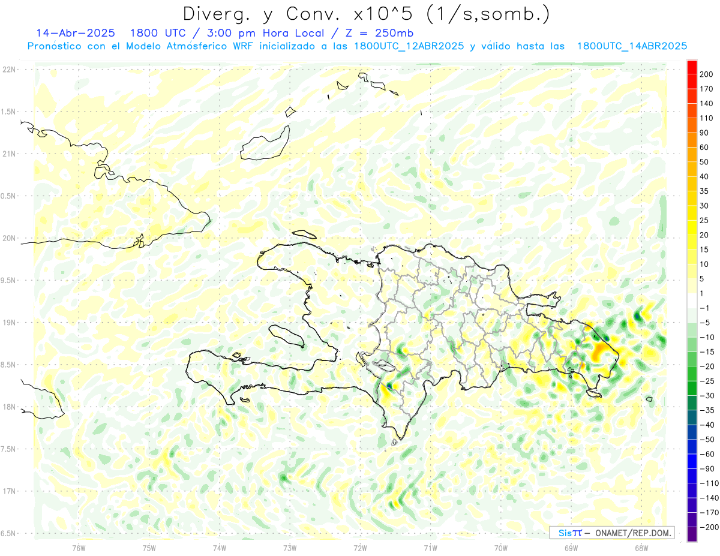Click the '71W' longitude label

pos(430,548)
